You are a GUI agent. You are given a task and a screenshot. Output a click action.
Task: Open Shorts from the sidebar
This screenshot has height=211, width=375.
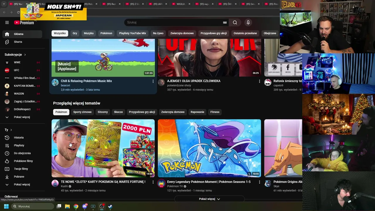(x=22, y=42)
